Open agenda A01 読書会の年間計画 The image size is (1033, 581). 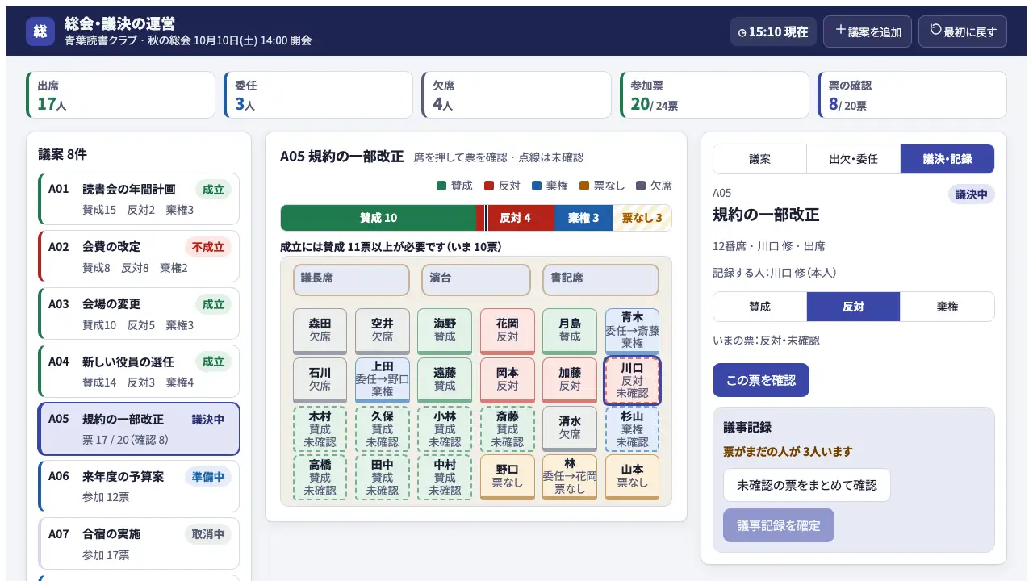pyautogui.click(x=139, y=199)
